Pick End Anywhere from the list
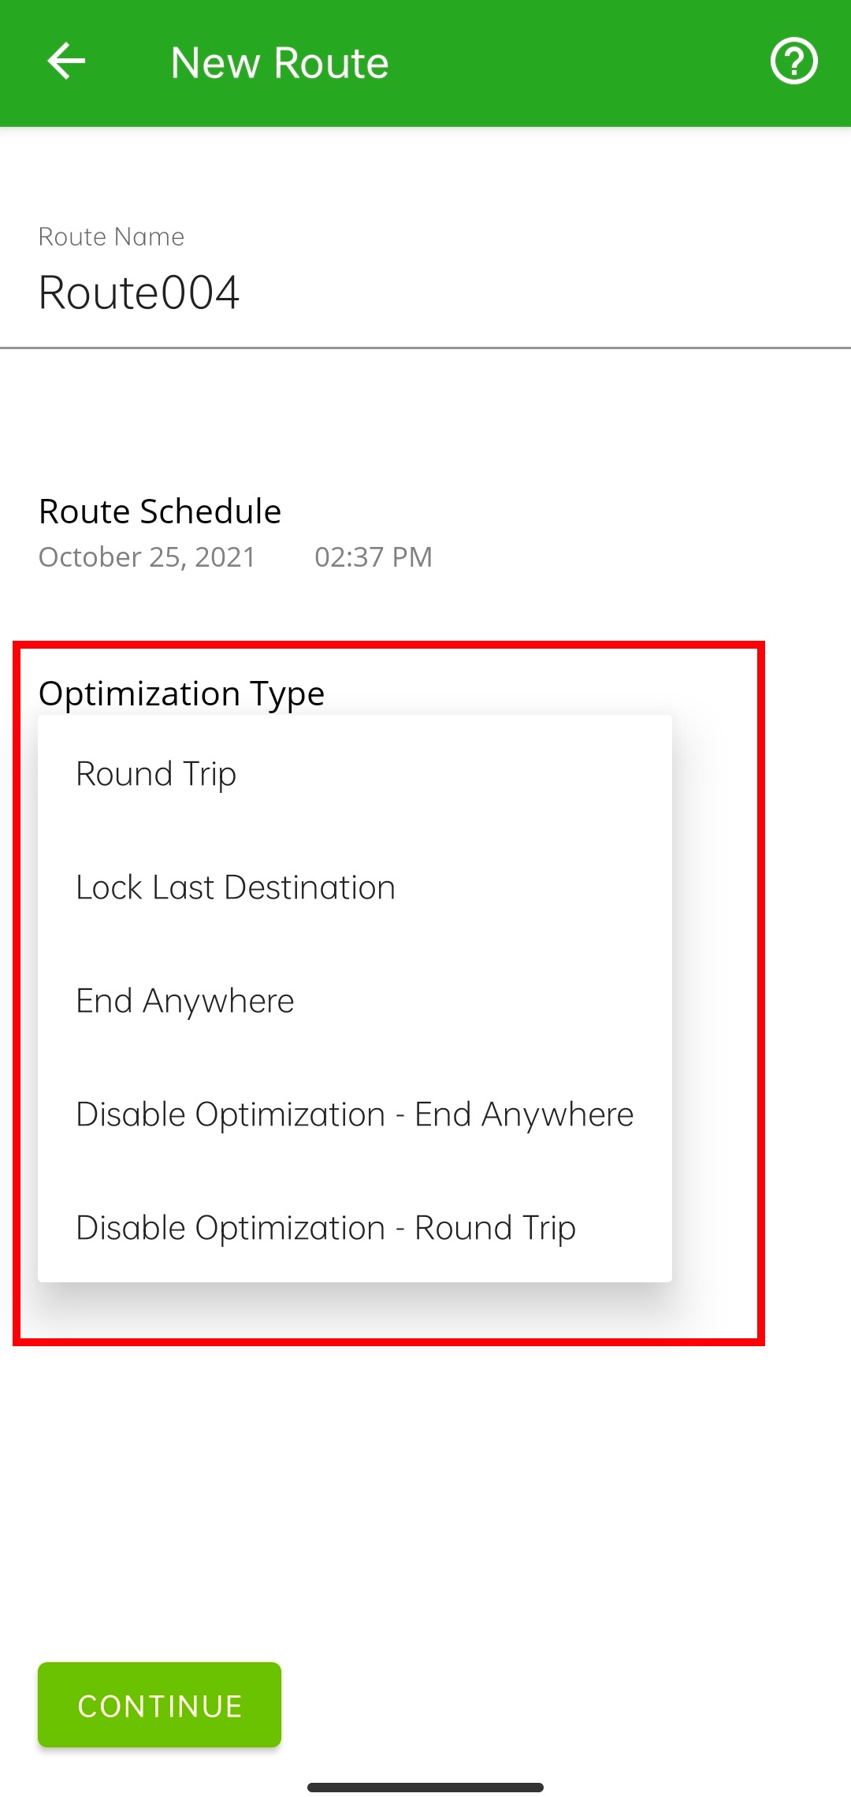This screenshot has width=851, height=1797. pos(355,1000)
